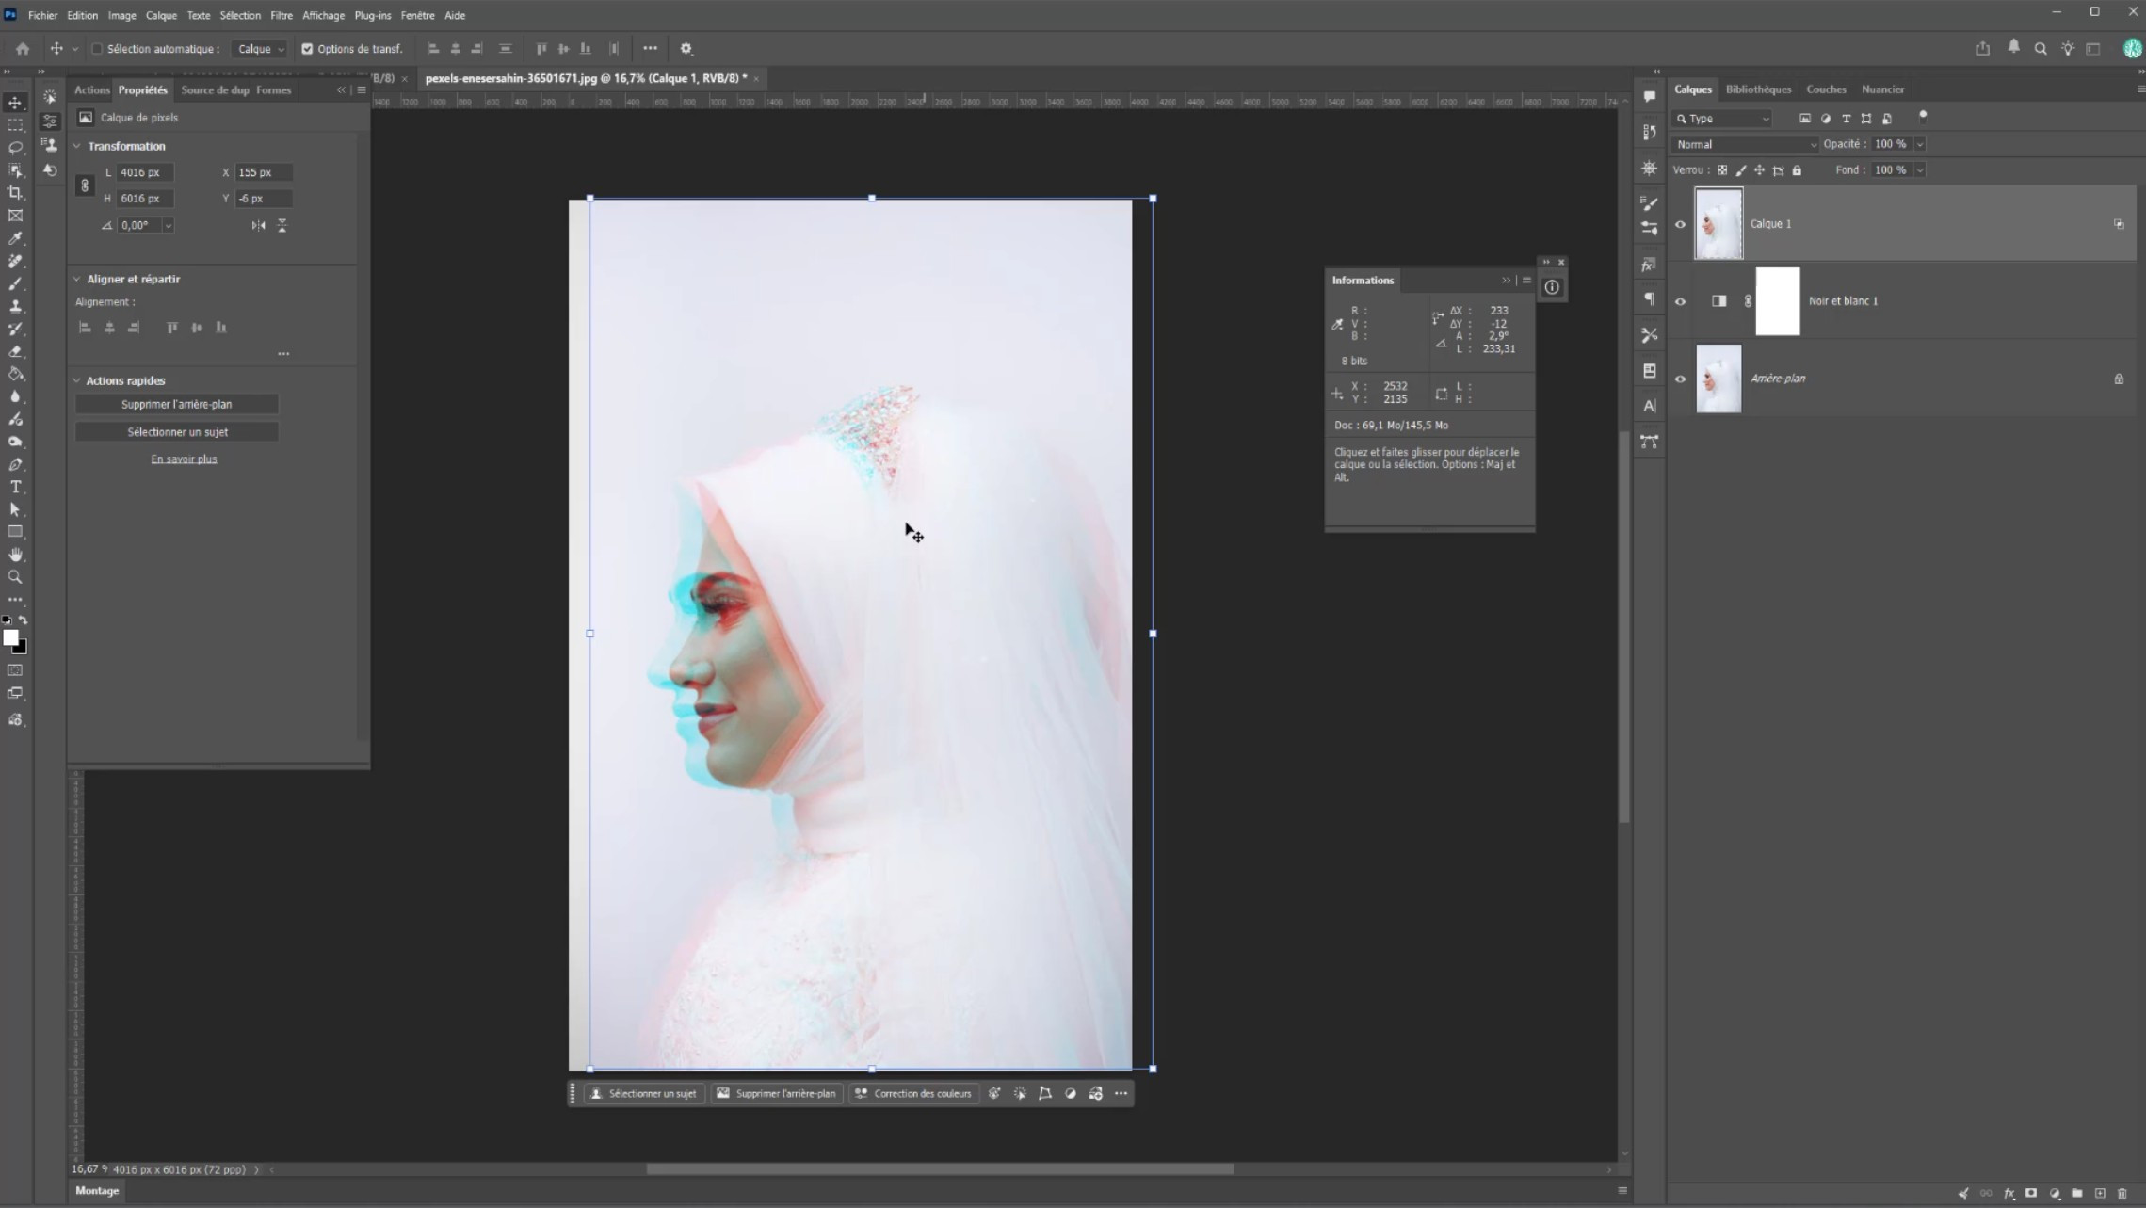Select the Text tool
Screen dimensions: 2146x1208
tap(15, 487)
